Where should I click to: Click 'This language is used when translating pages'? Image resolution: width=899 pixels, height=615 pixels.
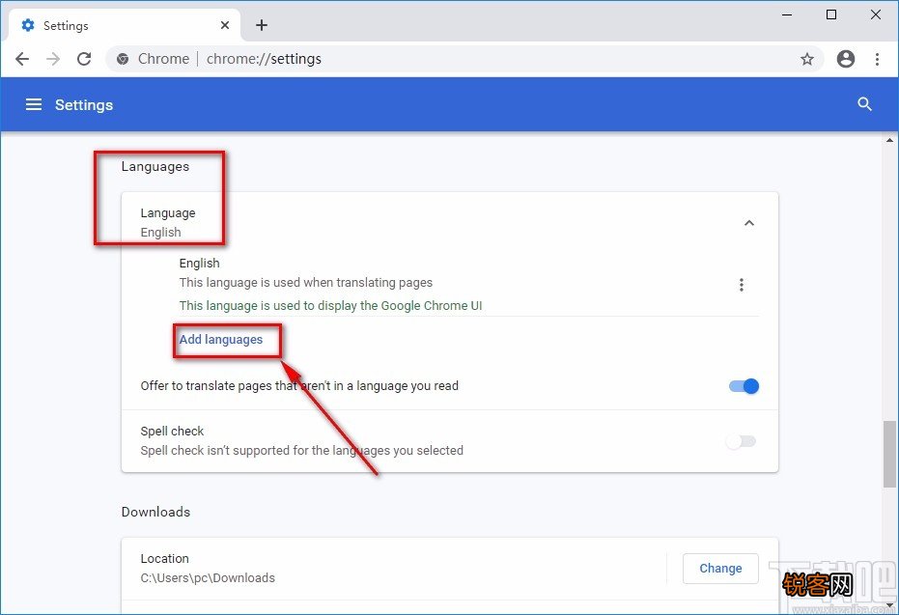click(305, 283)
